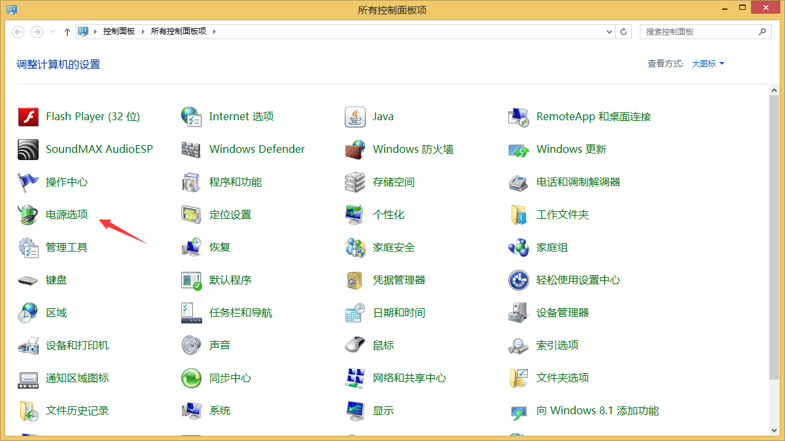Image resolution: width=785 pixels, height=441 pixels.
Task: Expand the arrow before 控制面板 breadcrumb
Action: [x=96, y=31]
